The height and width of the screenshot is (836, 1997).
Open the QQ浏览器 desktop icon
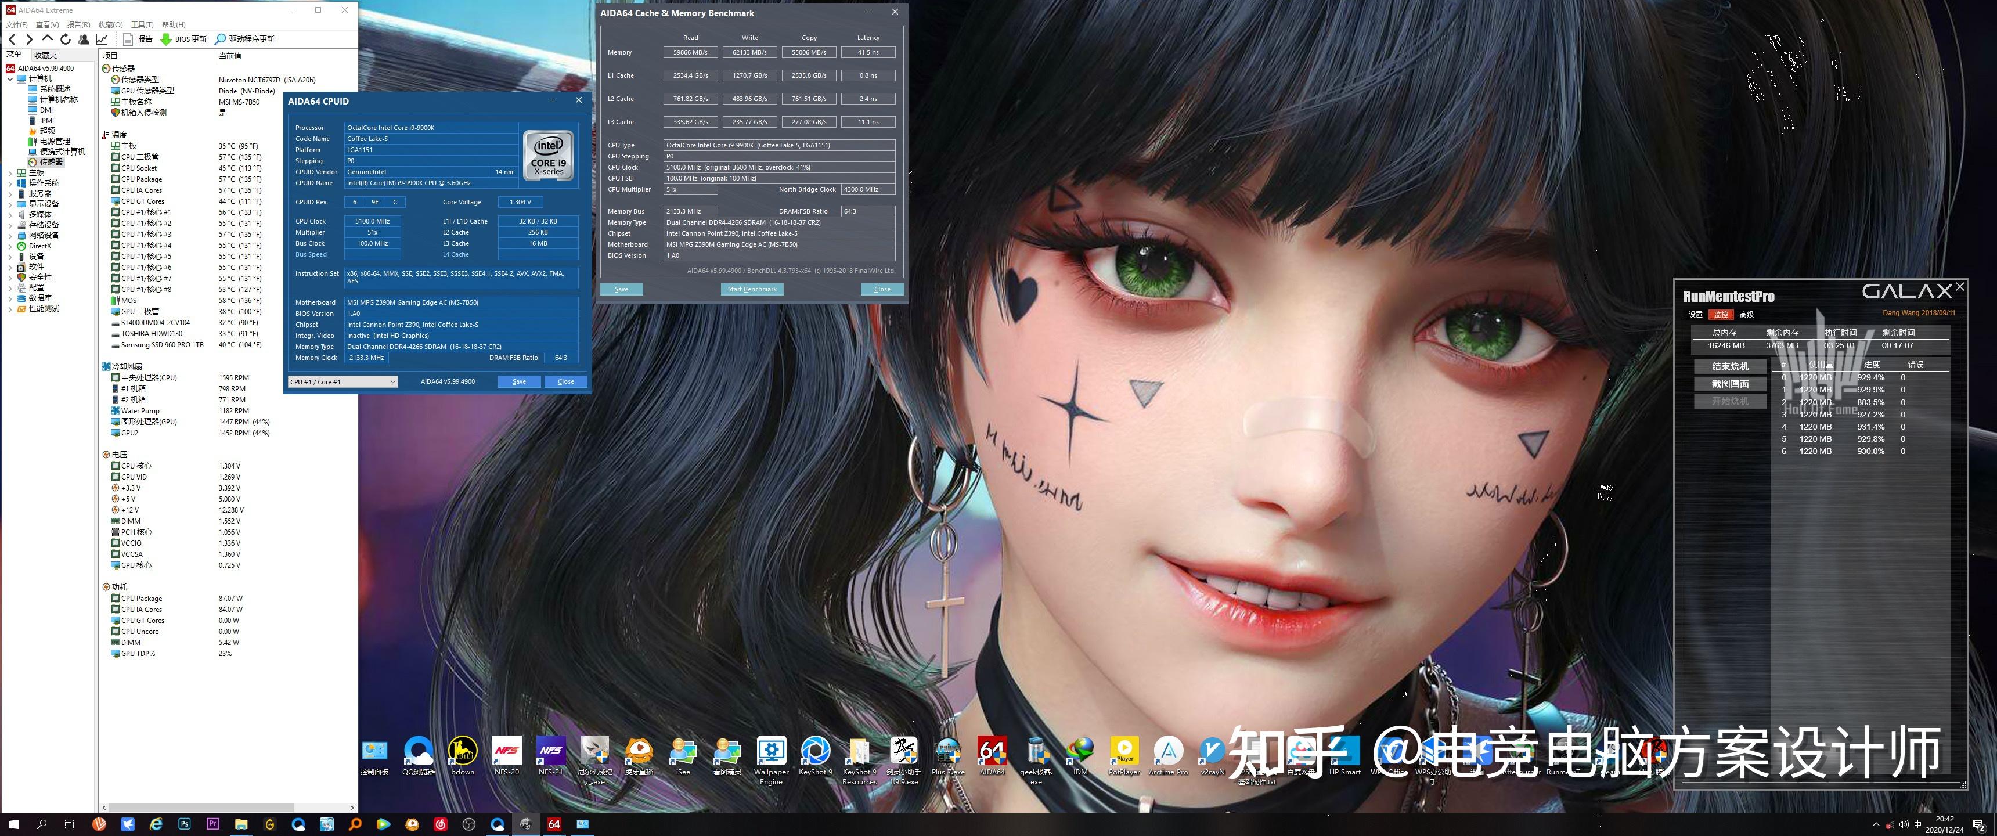(419, 757)
